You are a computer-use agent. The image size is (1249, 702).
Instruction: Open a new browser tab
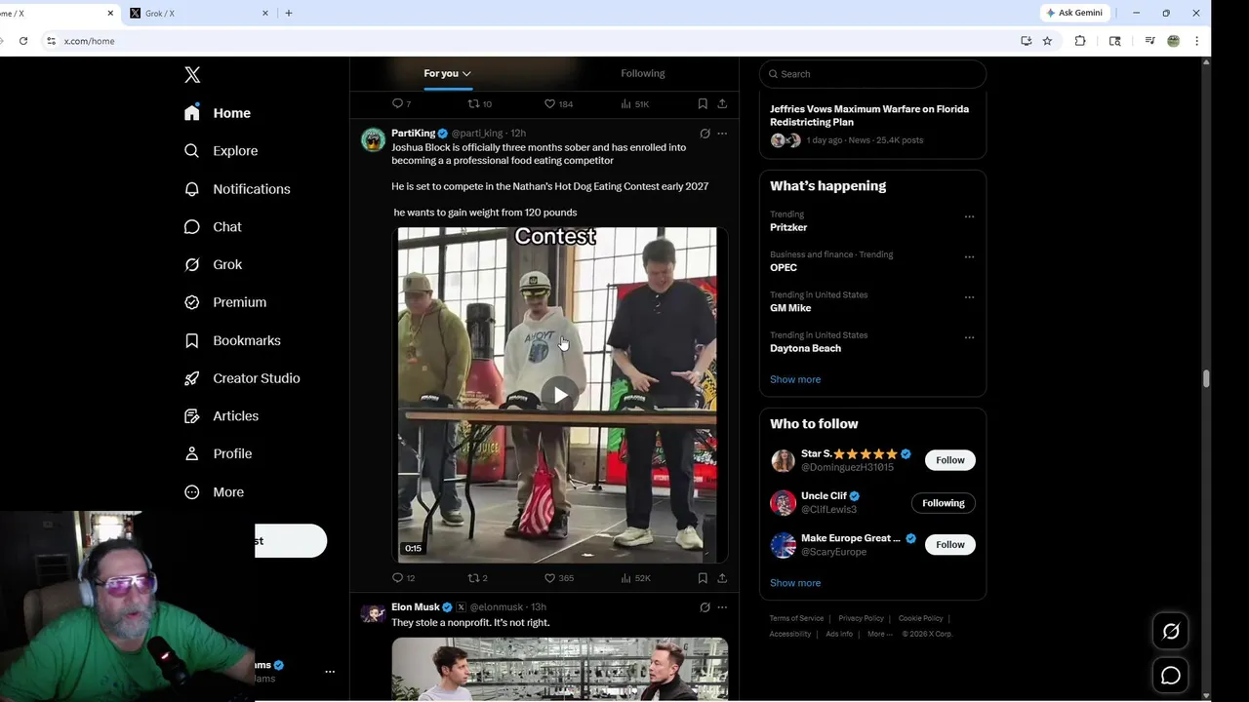(x=288, y=14)
